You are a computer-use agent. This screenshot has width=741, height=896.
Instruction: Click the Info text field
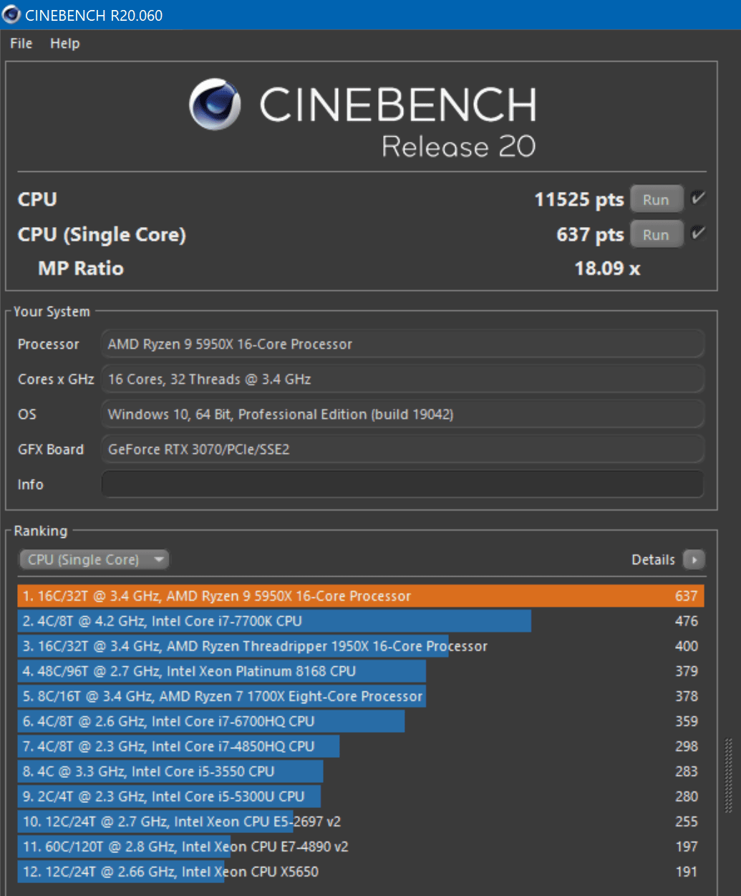402,484
